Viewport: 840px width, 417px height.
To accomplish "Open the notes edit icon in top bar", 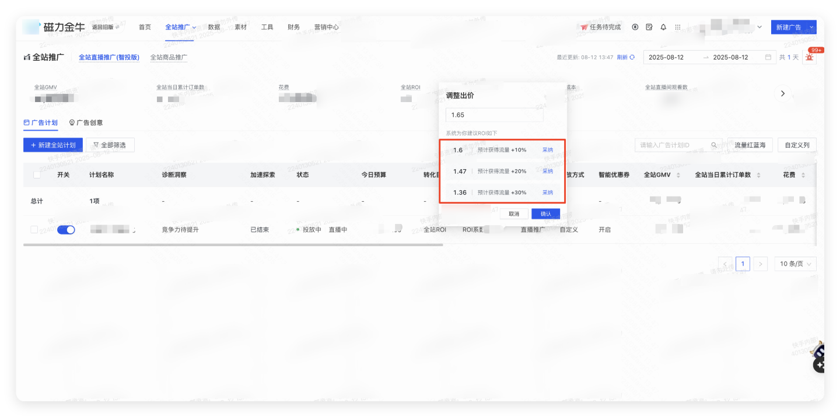I will (x=649, y=27).
